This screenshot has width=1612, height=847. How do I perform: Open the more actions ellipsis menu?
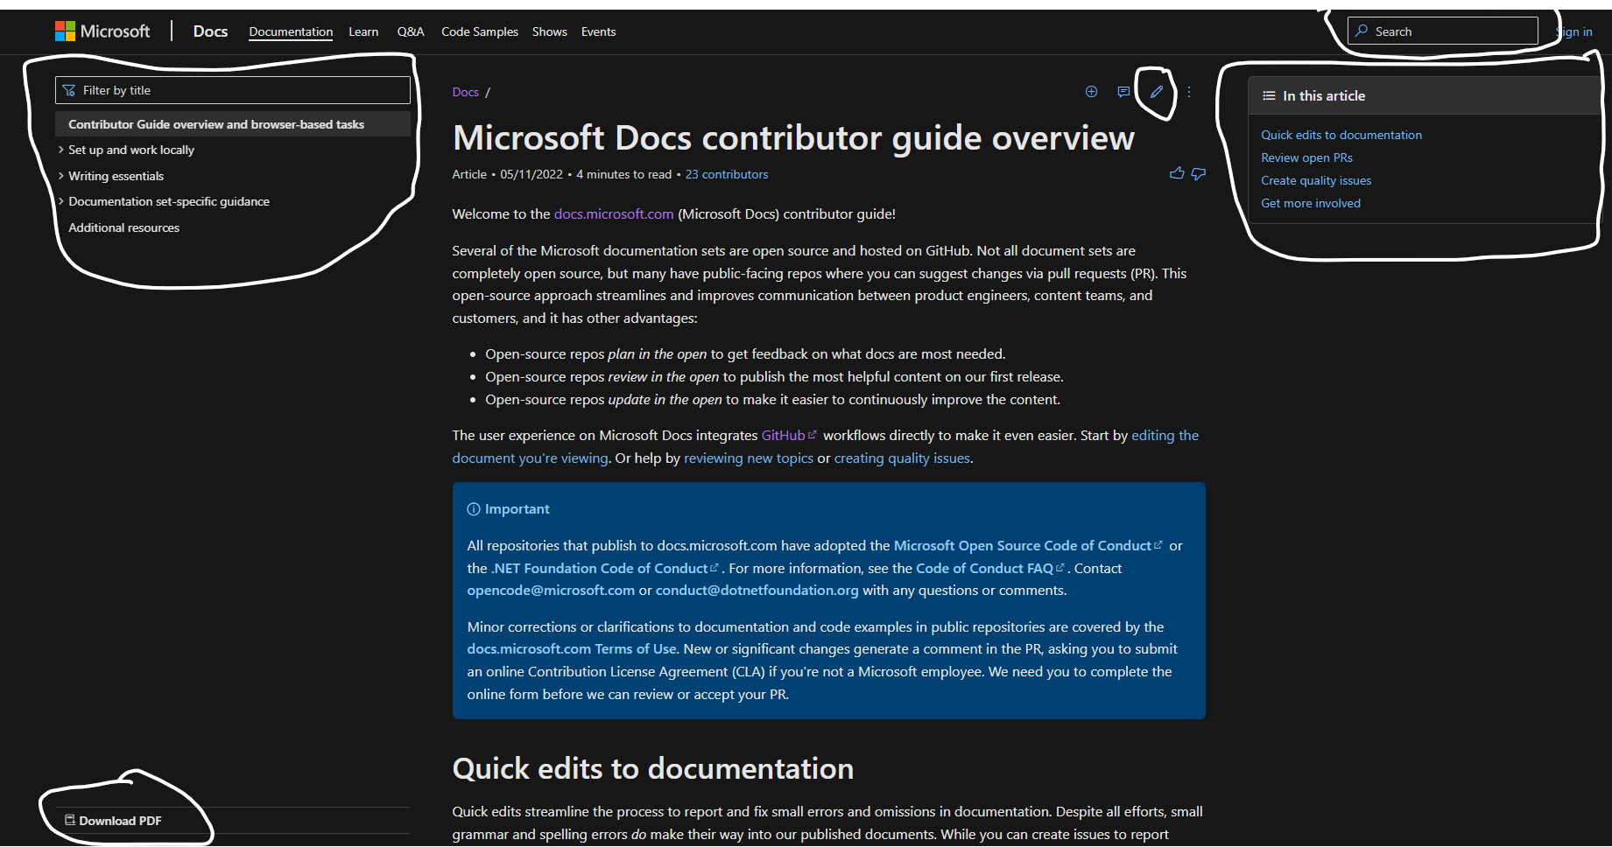[1189, 91]
